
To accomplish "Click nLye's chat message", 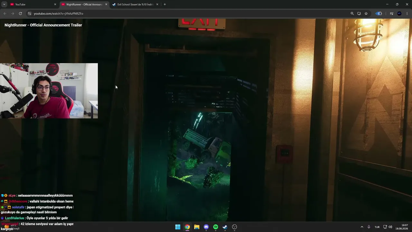I will tap(37, 196).
